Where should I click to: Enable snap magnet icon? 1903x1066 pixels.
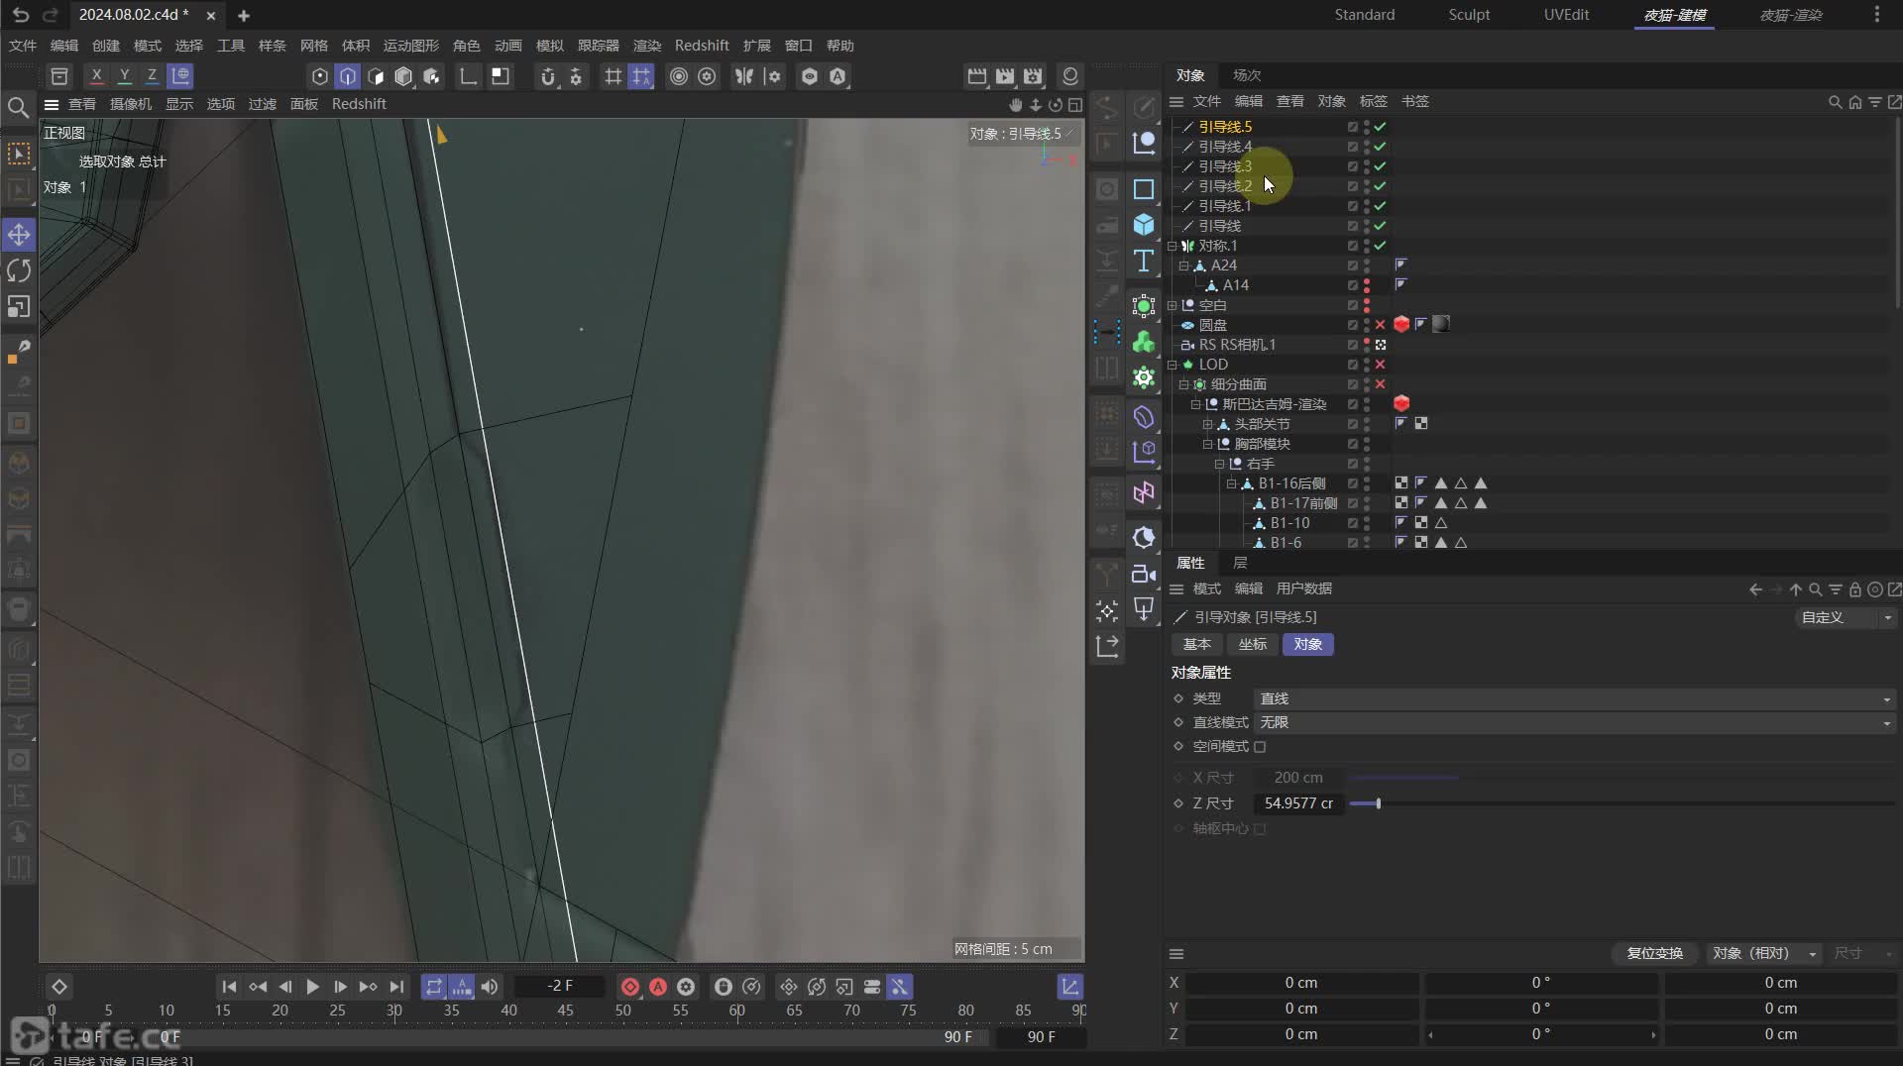coord(547,76)
